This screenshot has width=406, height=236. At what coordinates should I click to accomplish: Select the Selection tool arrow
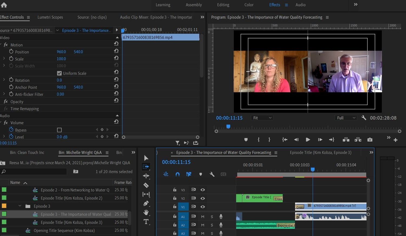pos(146,158)
